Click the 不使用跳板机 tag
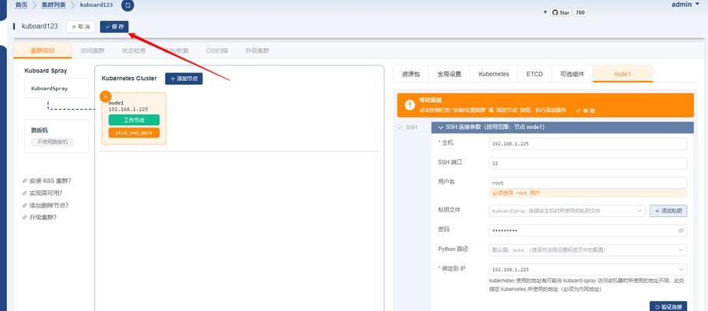The image size is (708, 311). [x=52, y=142]
